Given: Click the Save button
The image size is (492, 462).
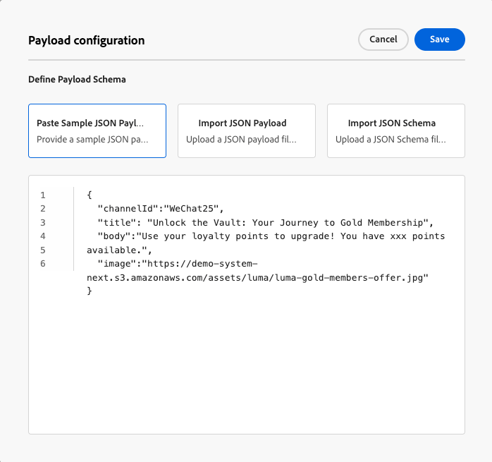Looking at the screenshot, I should pos(440,39).
